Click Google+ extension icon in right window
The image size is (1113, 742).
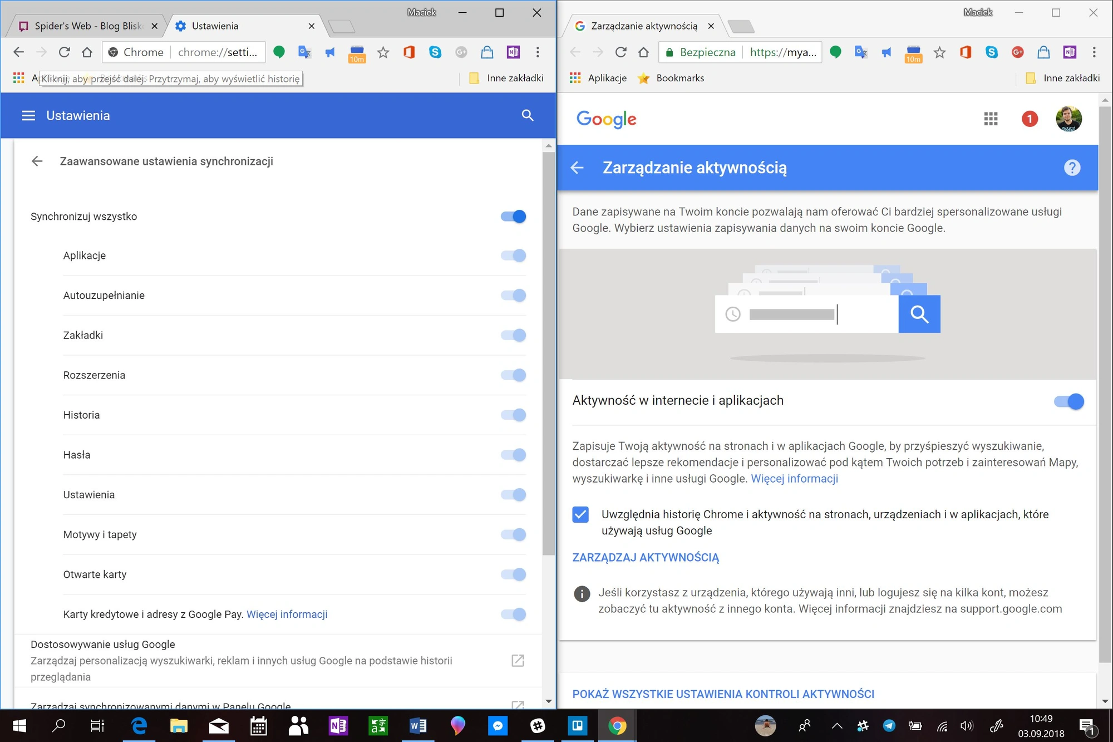coord(1017,52)
